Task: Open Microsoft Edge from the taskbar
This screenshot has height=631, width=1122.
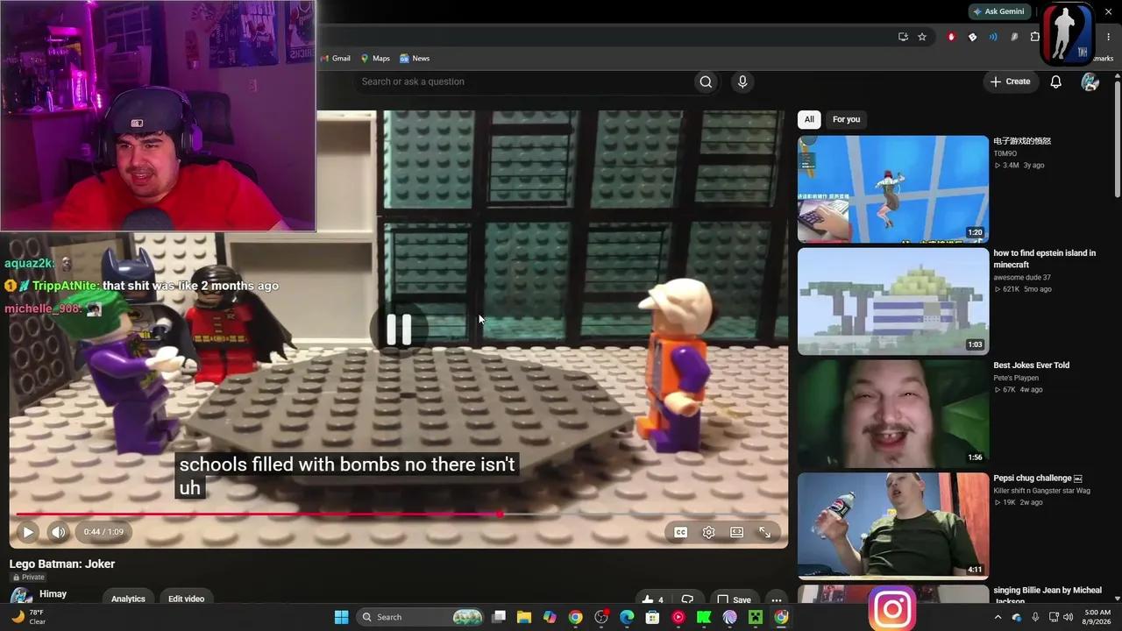Action: [x=627, y=617]
